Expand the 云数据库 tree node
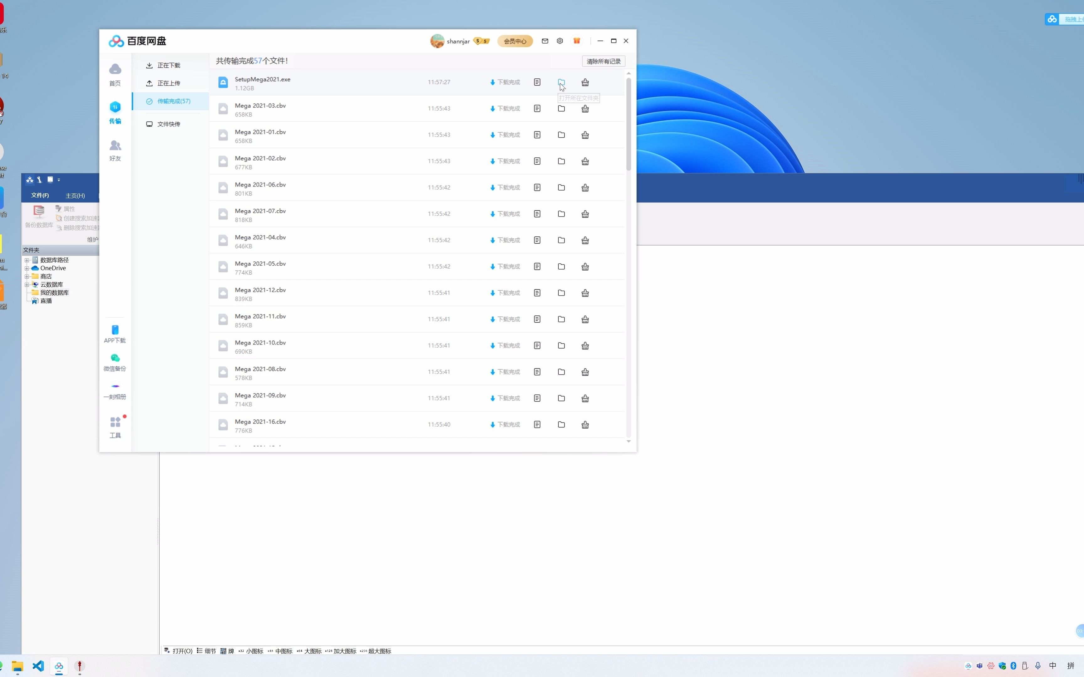1084x677 pixels. pyautogui.click(x=27, y=284)
